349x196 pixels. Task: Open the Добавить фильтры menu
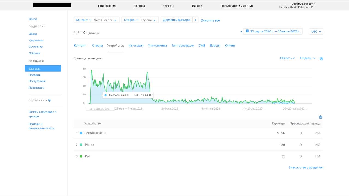tap(177, 20)
